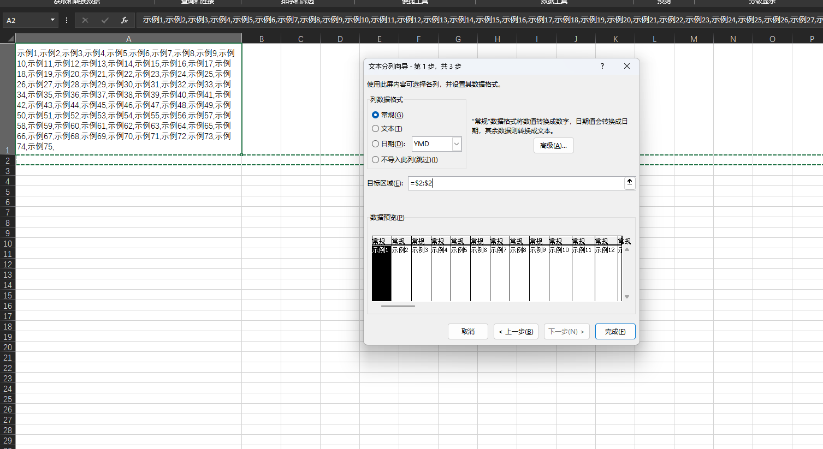Click the Insert Function fx icon

(123, 20)
